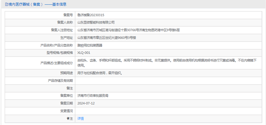Click the 备案人注册地址 label

coord(62,30)
